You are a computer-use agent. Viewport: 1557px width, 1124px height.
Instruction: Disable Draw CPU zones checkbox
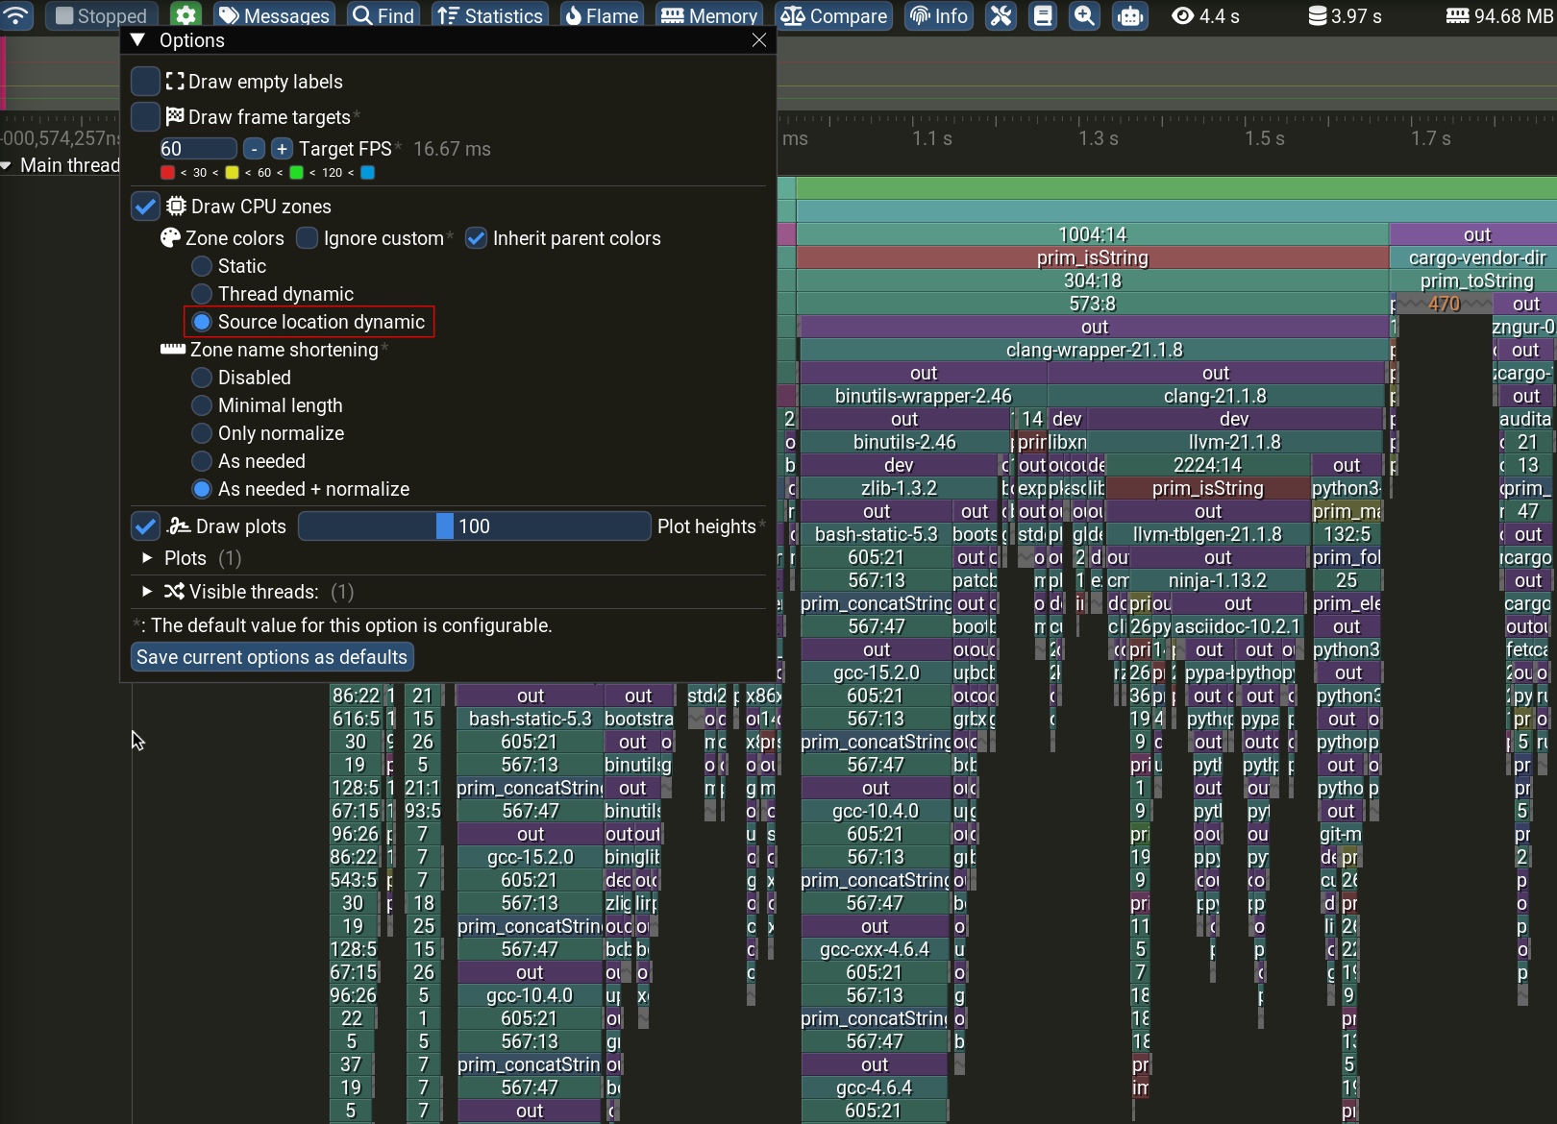pos(145,207)
